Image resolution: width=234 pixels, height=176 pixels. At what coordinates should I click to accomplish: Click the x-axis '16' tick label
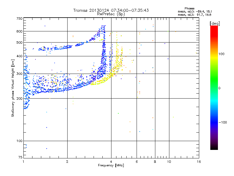199,162
